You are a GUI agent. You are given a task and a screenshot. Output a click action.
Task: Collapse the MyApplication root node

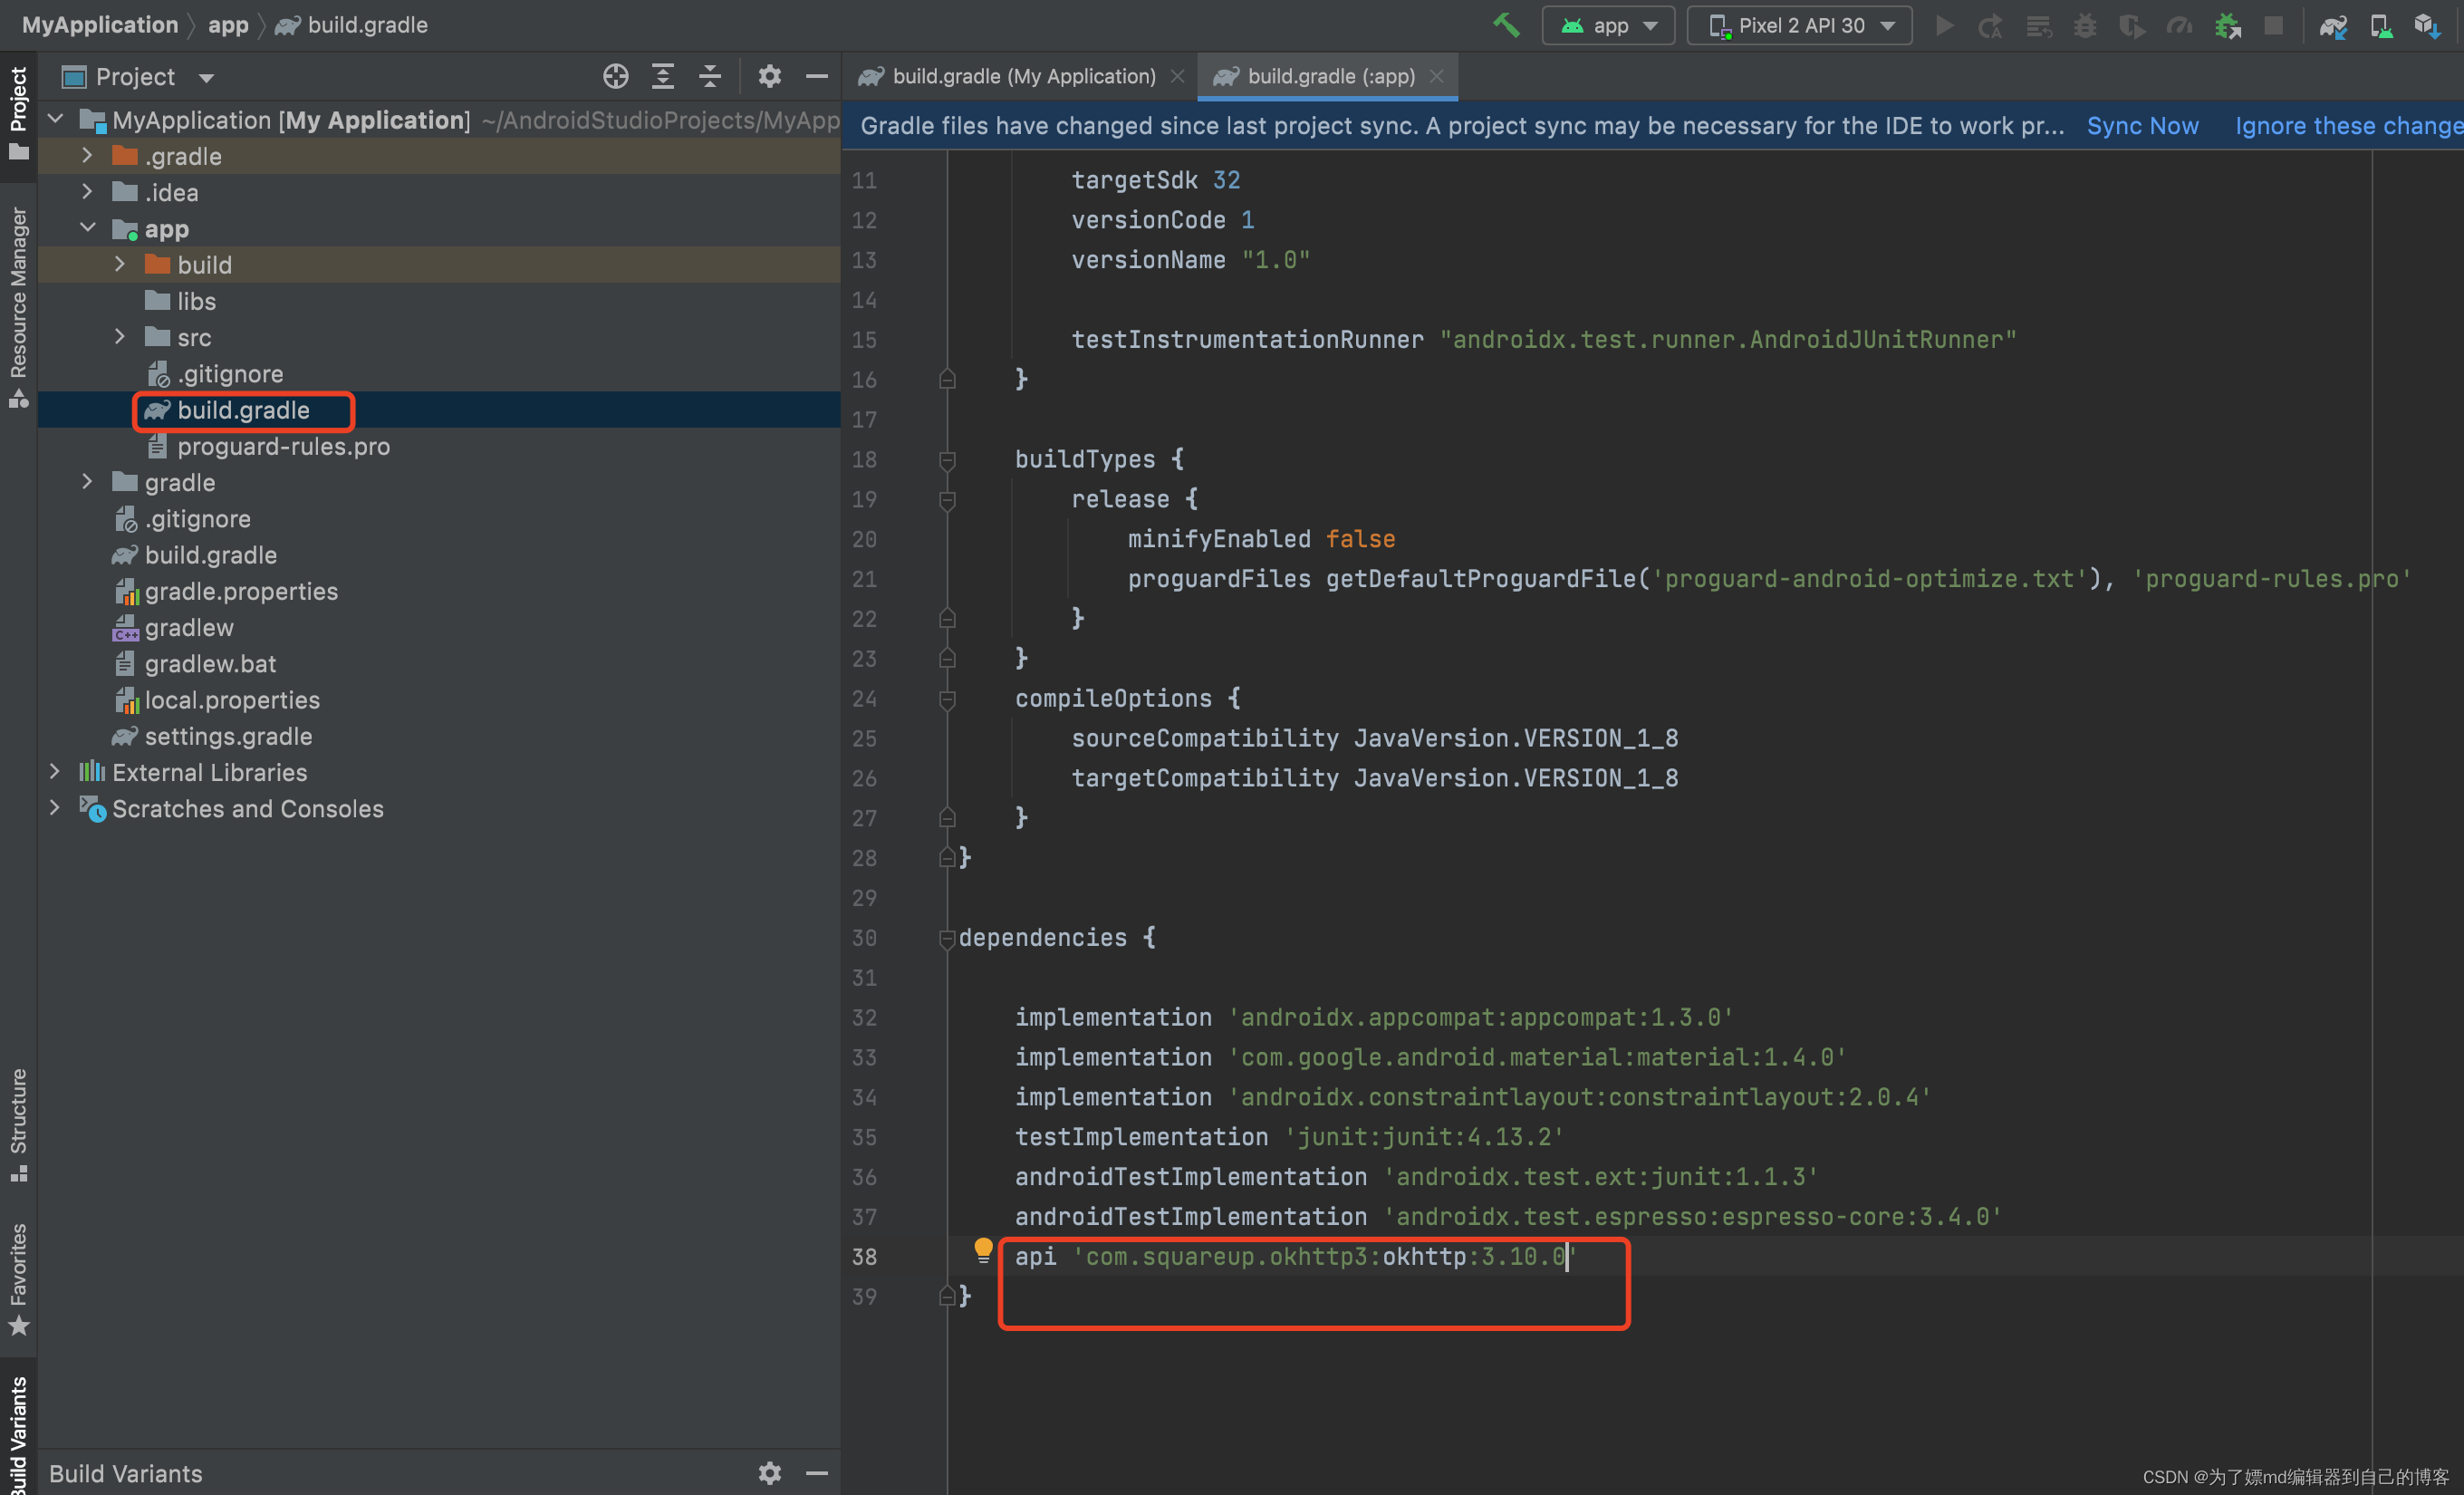pyautogui.click(x=56, y=119)
